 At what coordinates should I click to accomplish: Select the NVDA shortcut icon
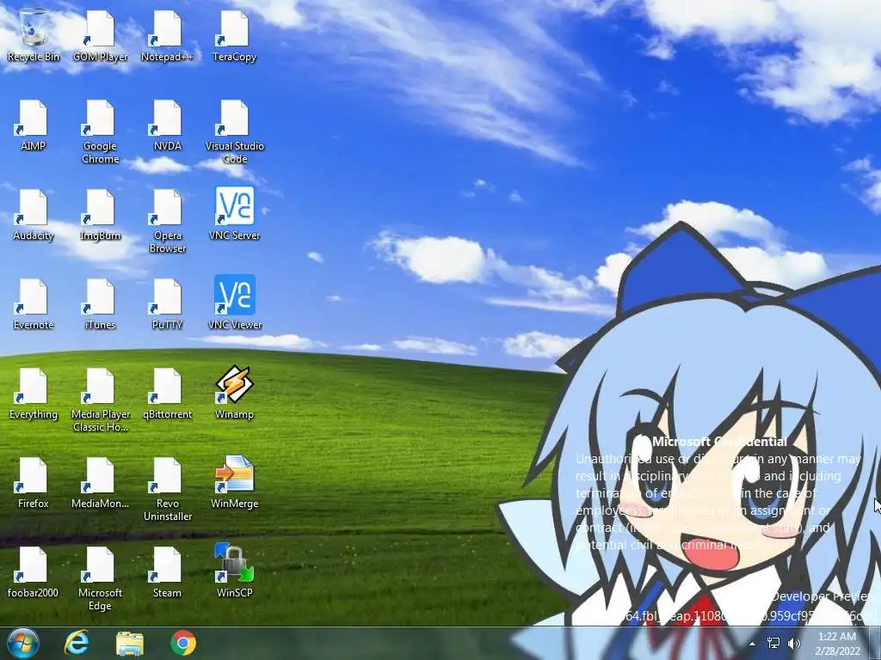point(168,125)
